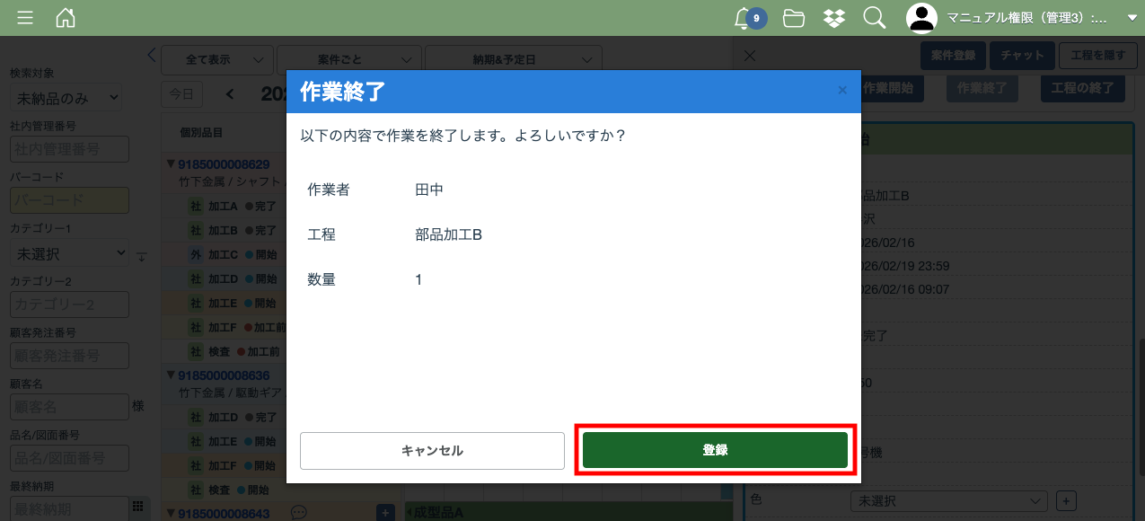Click the comment bubble on 9185000008643
Screen dimensions: 1145x521
point(299,512)
